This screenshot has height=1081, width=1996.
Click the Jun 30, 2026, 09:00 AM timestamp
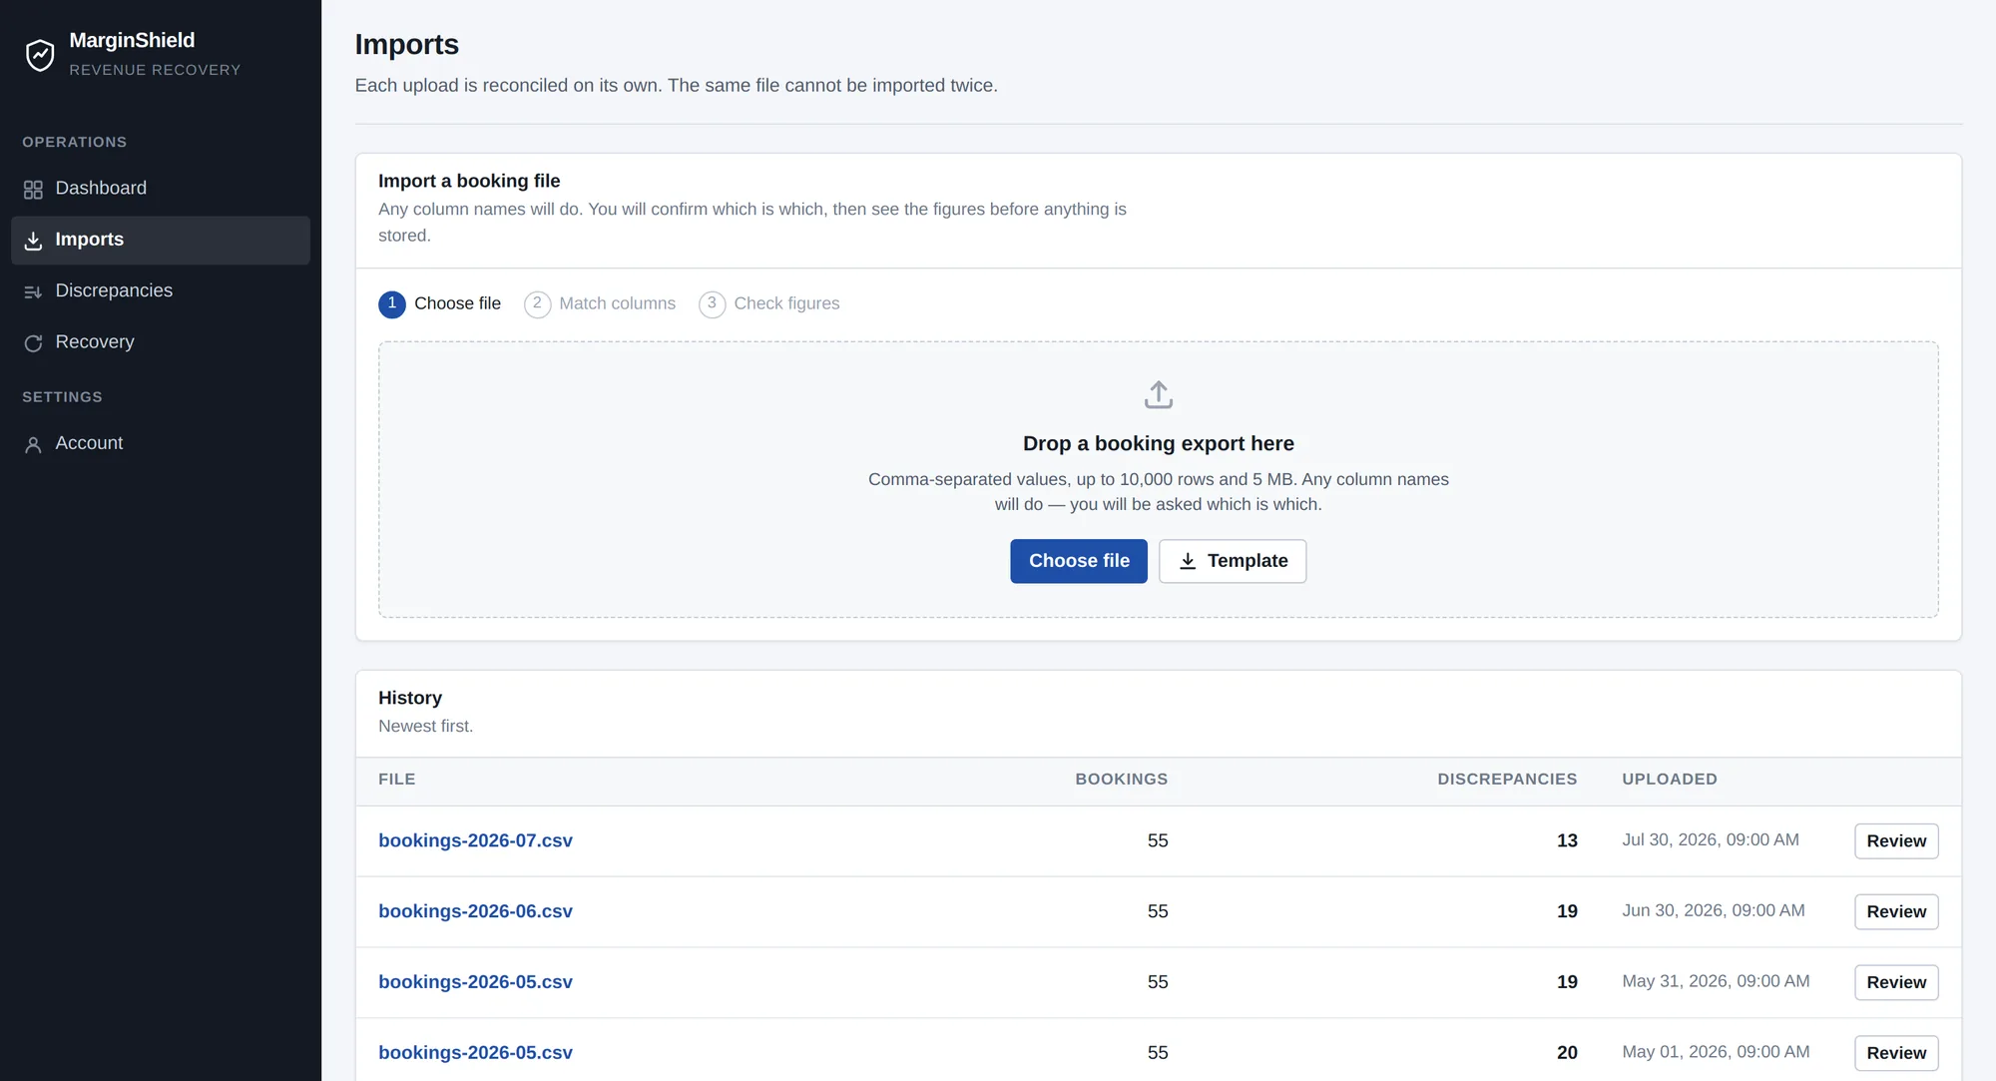[x=1714, y=911]
